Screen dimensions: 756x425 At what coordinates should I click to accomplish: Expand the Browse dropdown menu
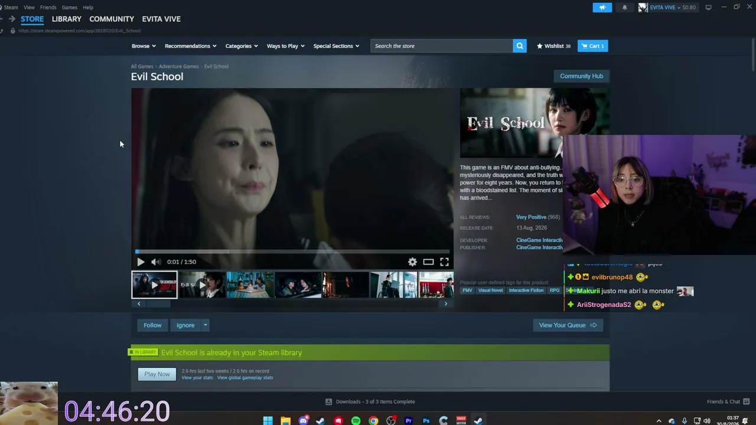pyautogui.click(x=144, y=46)
